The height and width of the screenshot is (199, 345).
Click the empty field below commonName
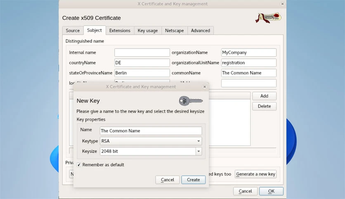tap(248, 83)
